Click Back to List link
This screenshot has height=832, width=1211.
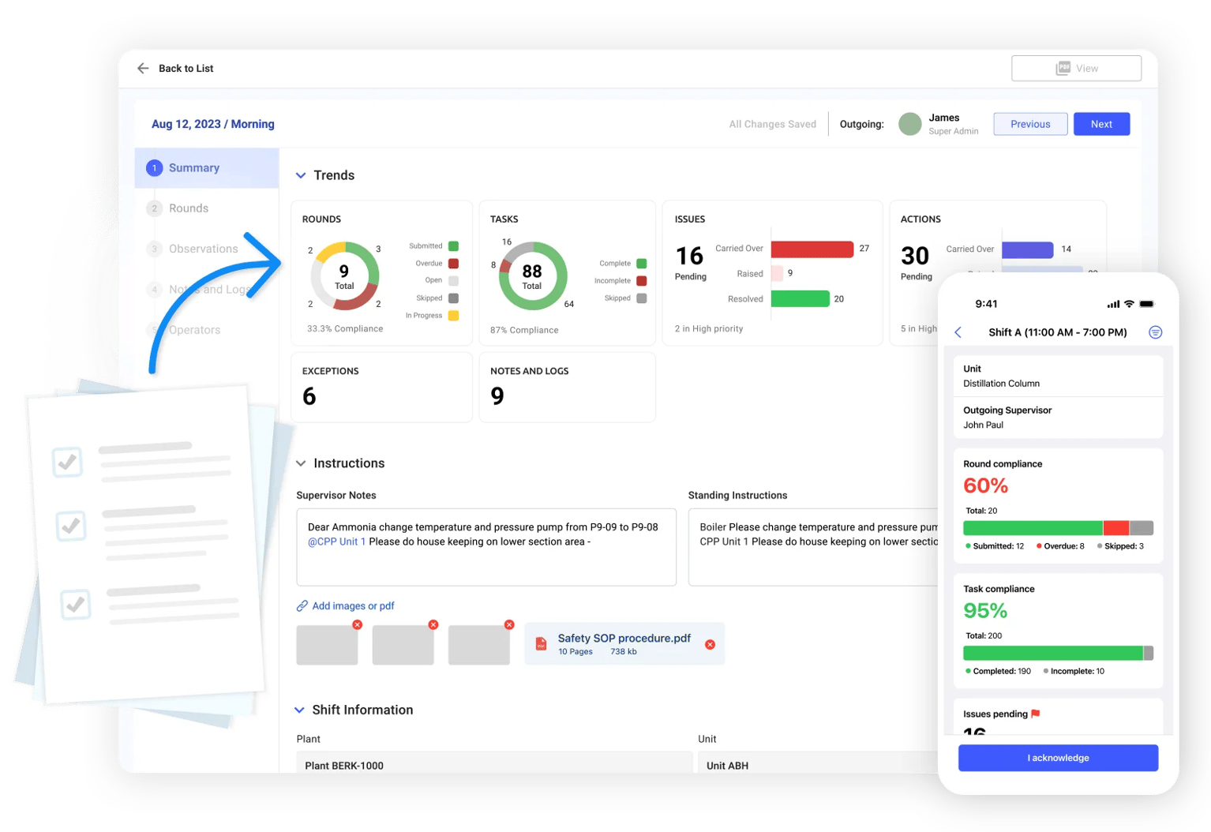pyautogui.click(x=186, y=69)
